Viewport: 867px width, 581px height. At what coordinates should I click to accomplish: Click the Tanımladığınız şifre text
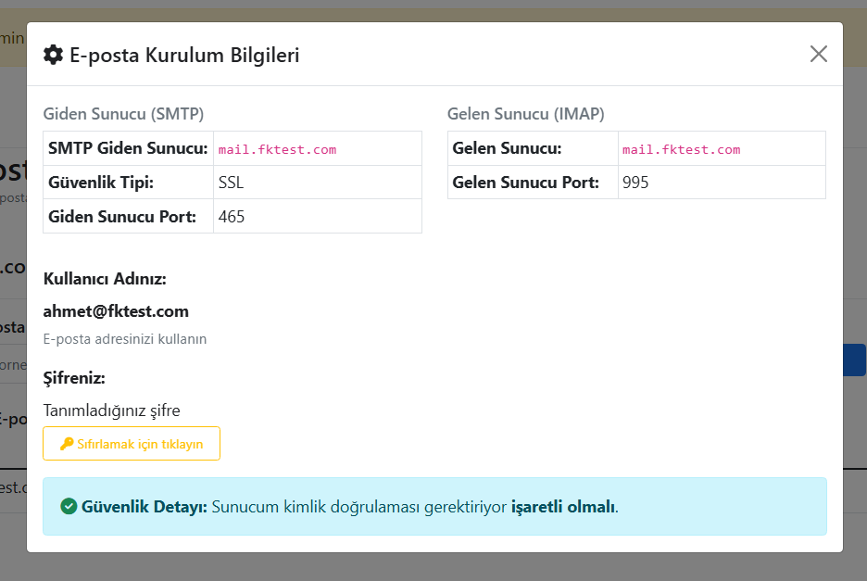(x=111, y=410)
